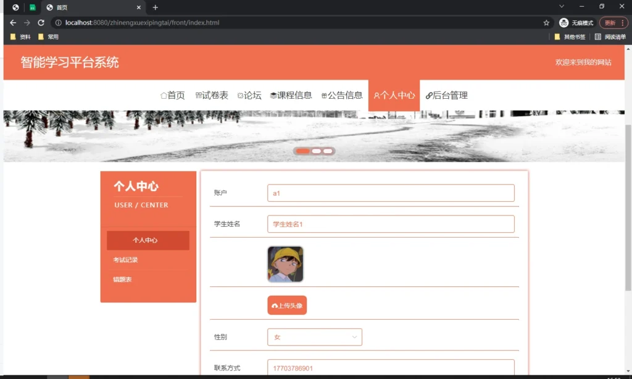Screen dimensions: 632x379
Task: Open the 其他书签 bookmarks folder
Action: pos(570,37)
